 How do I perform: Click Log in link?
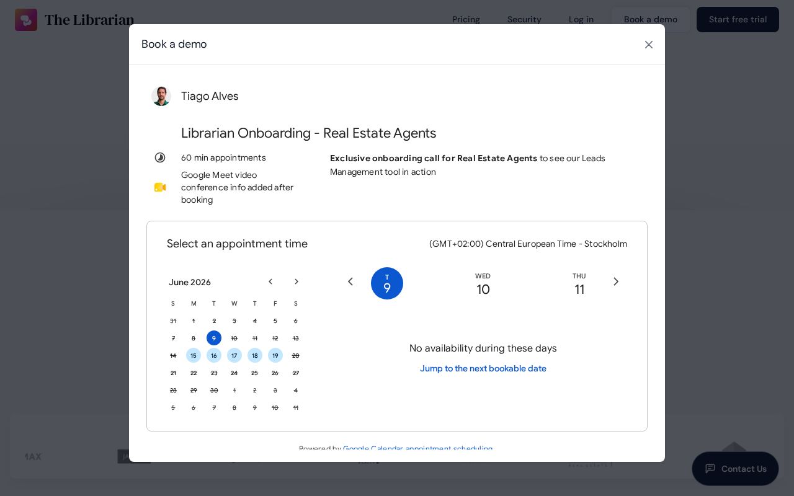click(581, 20)
